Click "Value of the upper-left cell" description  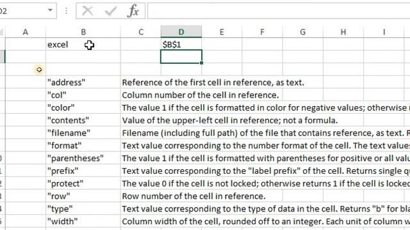(x=230, y=120)
